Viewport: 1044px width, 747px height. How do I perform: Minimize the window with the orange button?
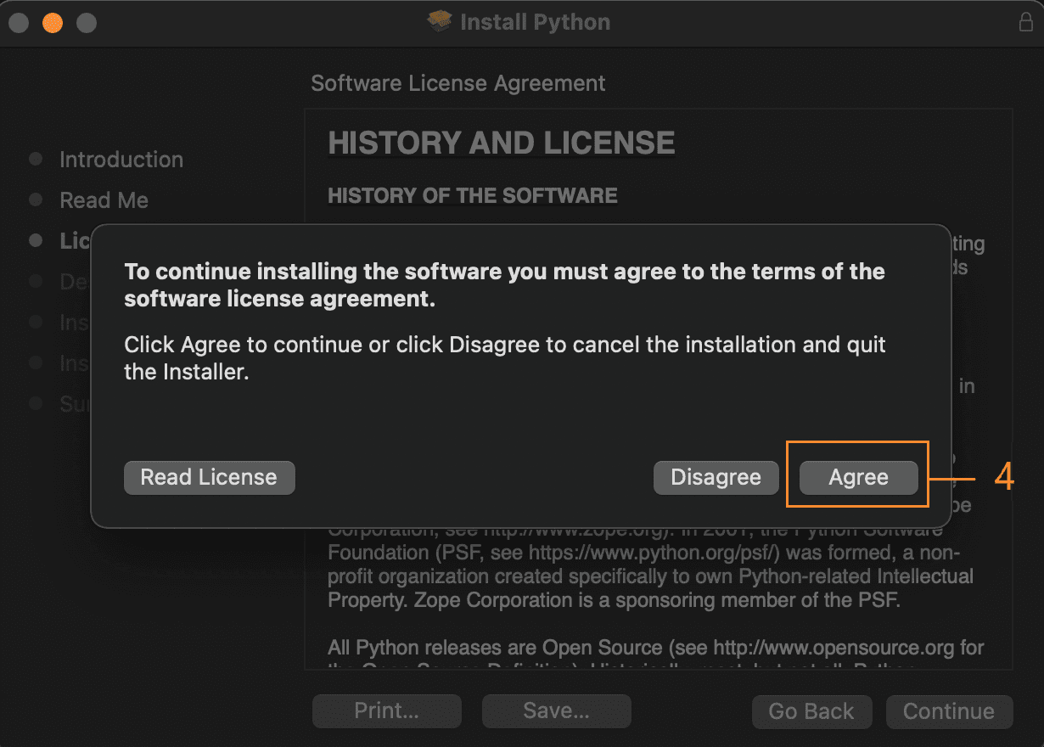(53, 23)
